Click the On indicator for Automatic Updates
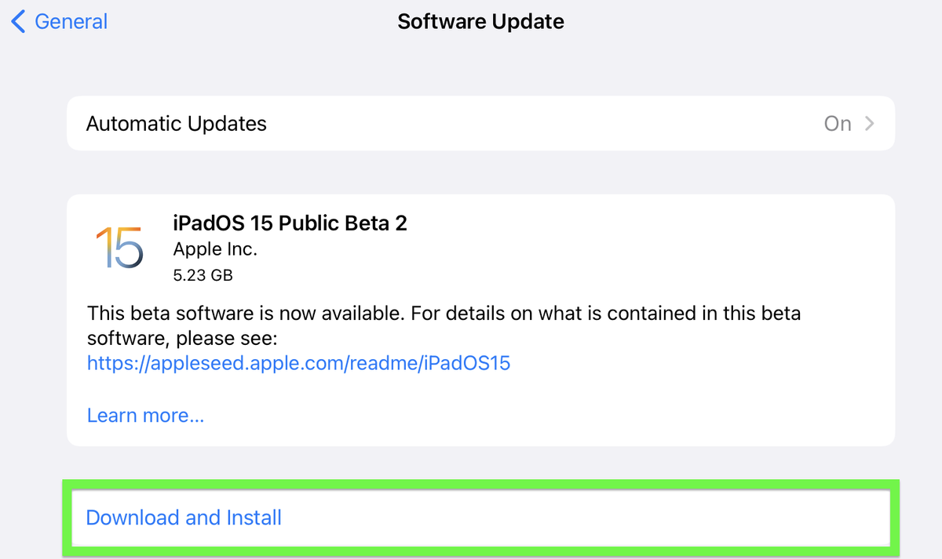The height and width of the screenshot is (559, 942). (837, 123)
